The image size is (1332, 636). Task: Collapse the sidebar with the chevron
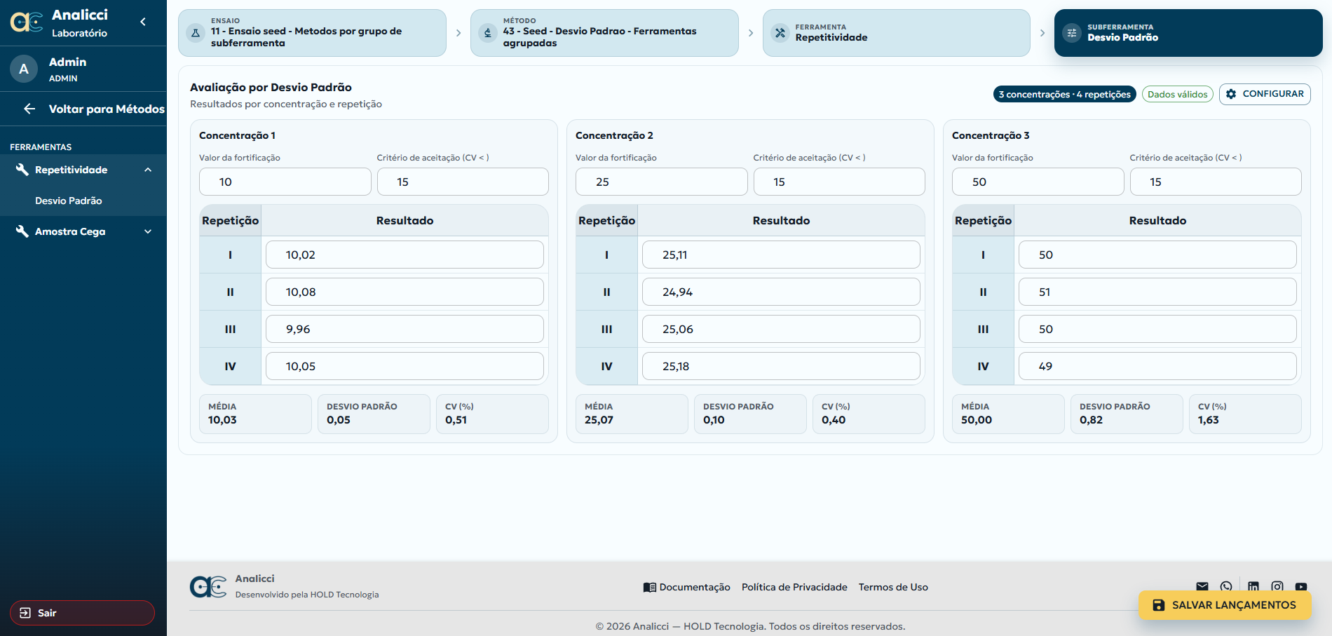143,22
